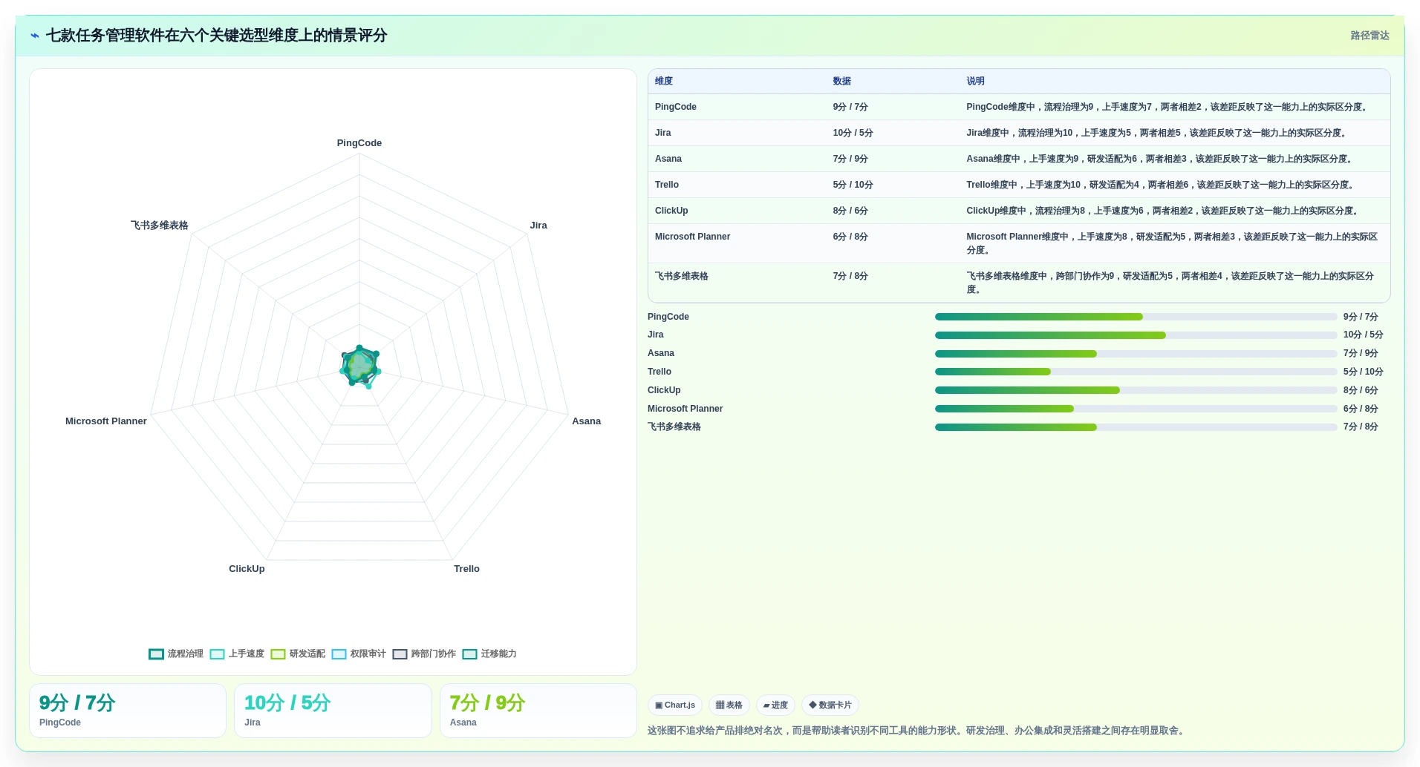Click the 5分 / 10分 table cell for Trello
This screenshot has height=767, width=1420.
pyautogui.click(x=853, y=185)
